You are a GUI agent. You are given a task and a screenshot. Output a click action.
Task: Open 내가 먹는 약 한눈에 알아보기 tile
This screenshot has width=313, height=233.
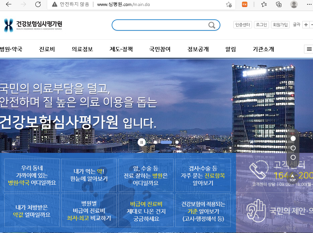tap(89, 175)
